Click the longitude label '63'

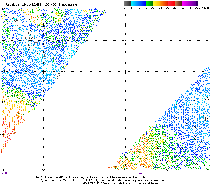pos(43,170)
